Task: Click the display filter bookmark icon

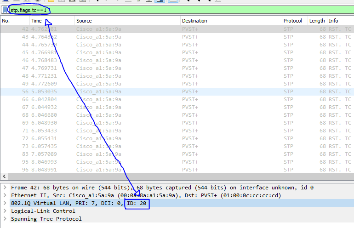Action: [5, 10]
